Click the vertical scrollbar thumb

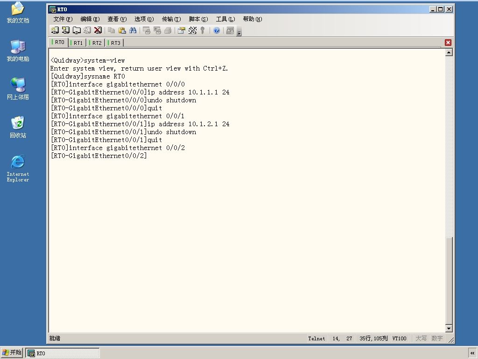click(449, 281)
